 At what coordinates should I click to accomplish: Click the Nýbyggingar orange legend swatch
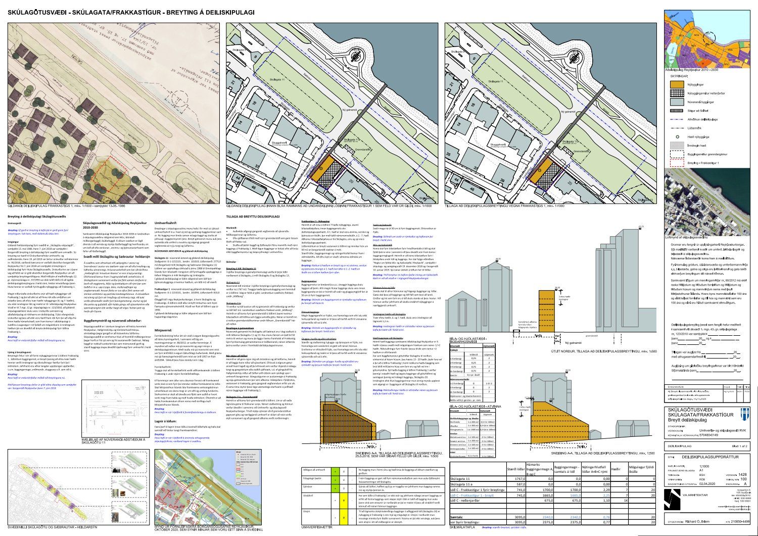click(677, 84)
